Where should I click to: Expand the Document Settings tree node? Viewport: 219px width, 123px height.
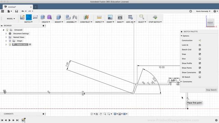coord(6,33)
